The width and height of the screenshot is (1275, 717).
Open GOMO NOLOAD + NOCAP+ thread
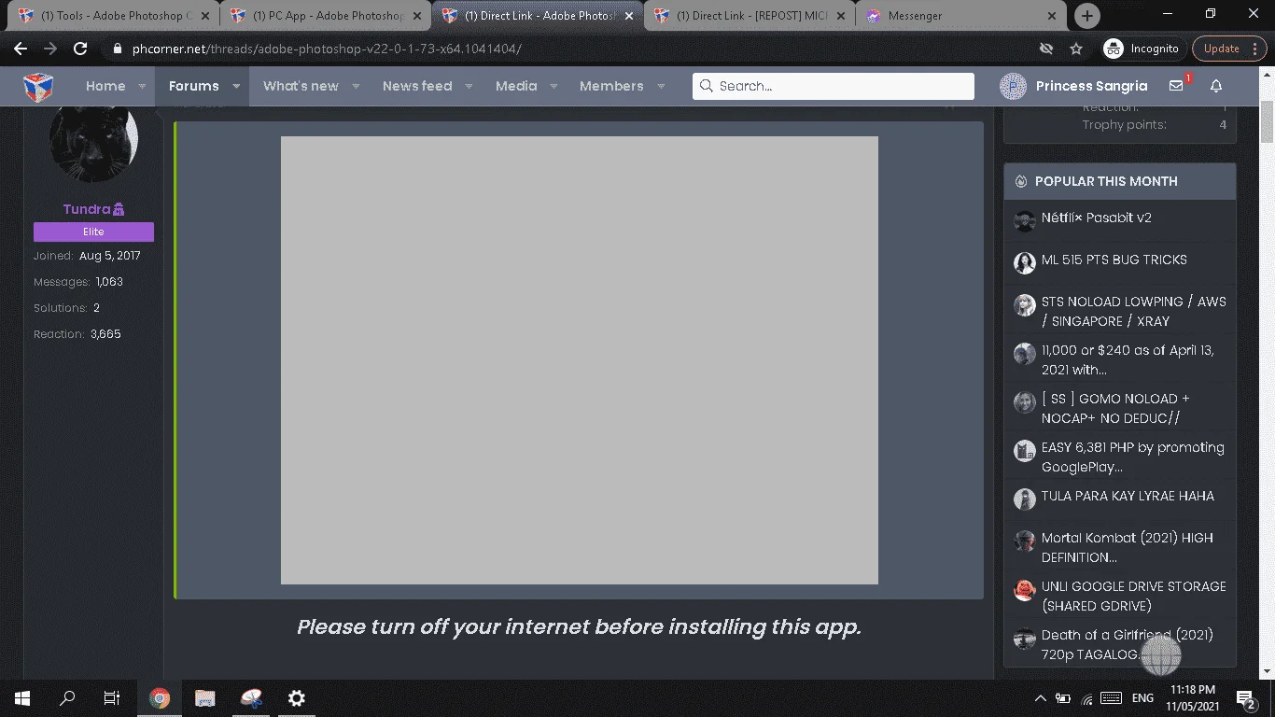[1115, 408]
